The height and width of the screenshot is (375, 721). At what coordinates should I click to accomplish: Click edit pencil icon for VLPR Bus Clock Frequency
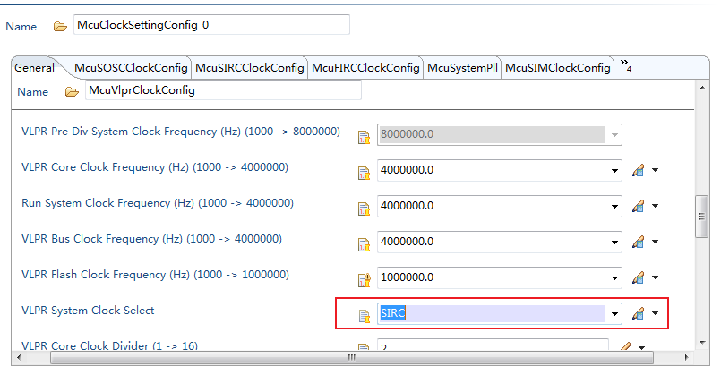[638, 242]
